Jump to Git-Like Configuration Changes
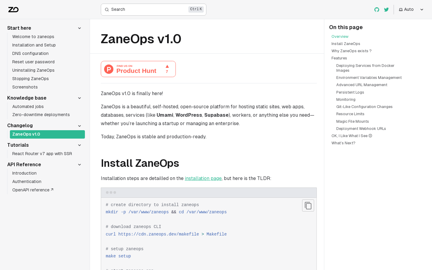Screen dimensions: 432x270 [x=364, y=107]
